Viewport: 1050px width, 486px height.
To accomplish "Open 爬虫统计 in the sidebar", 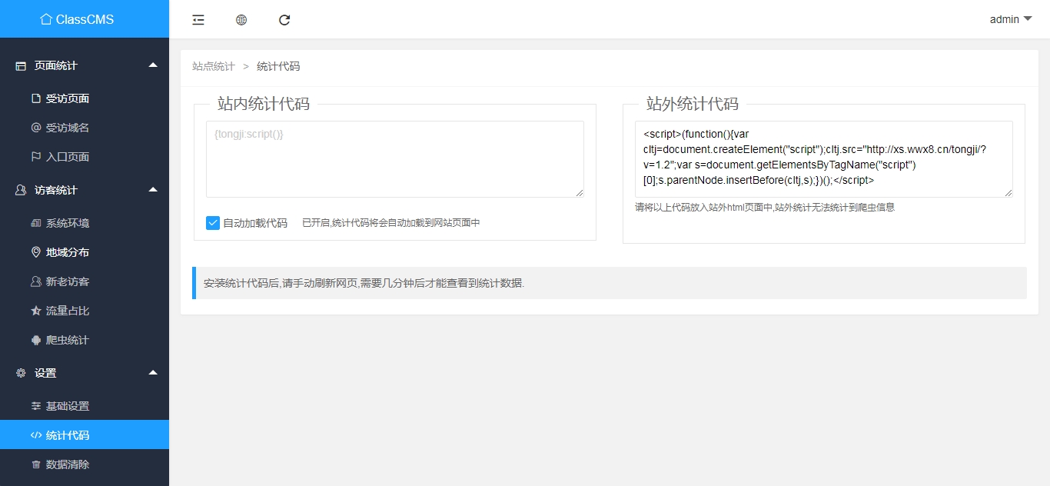I will coord(67,340).
